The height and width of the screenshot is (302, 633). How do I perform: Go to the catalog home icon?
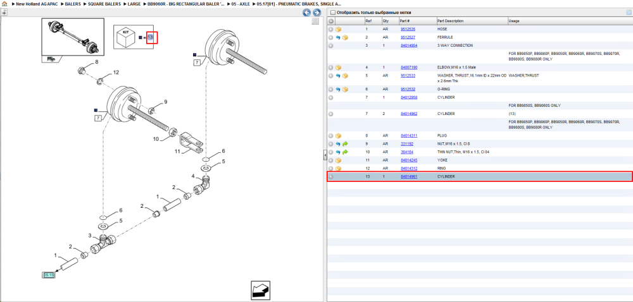(x=4, y=4)
